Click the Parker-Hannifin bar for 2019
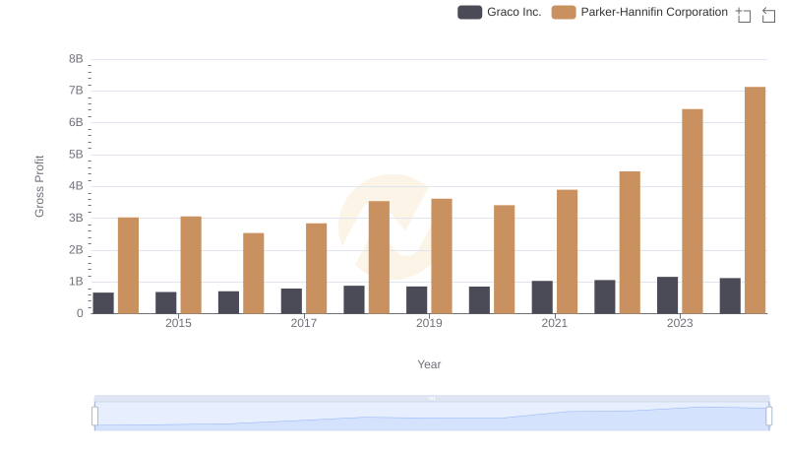Viewport: 787px width, 454px height. [442, 256]
